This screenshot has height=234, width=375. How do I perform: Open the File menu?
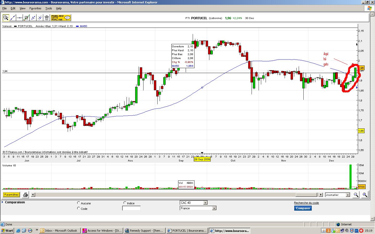pos(4,8)
